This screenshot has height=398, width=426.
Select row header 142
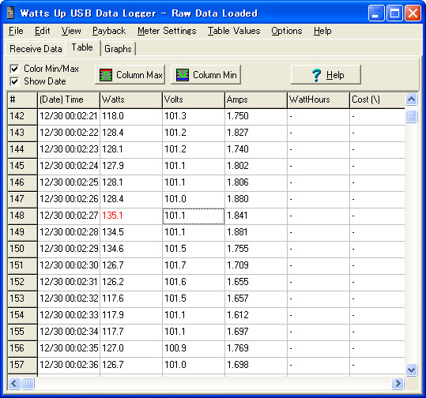click(22, 117)
